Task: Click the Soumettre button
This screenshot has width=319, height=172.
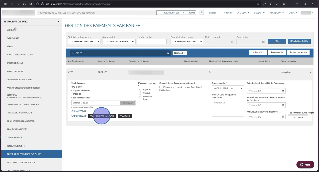Action: click(298, 117)
